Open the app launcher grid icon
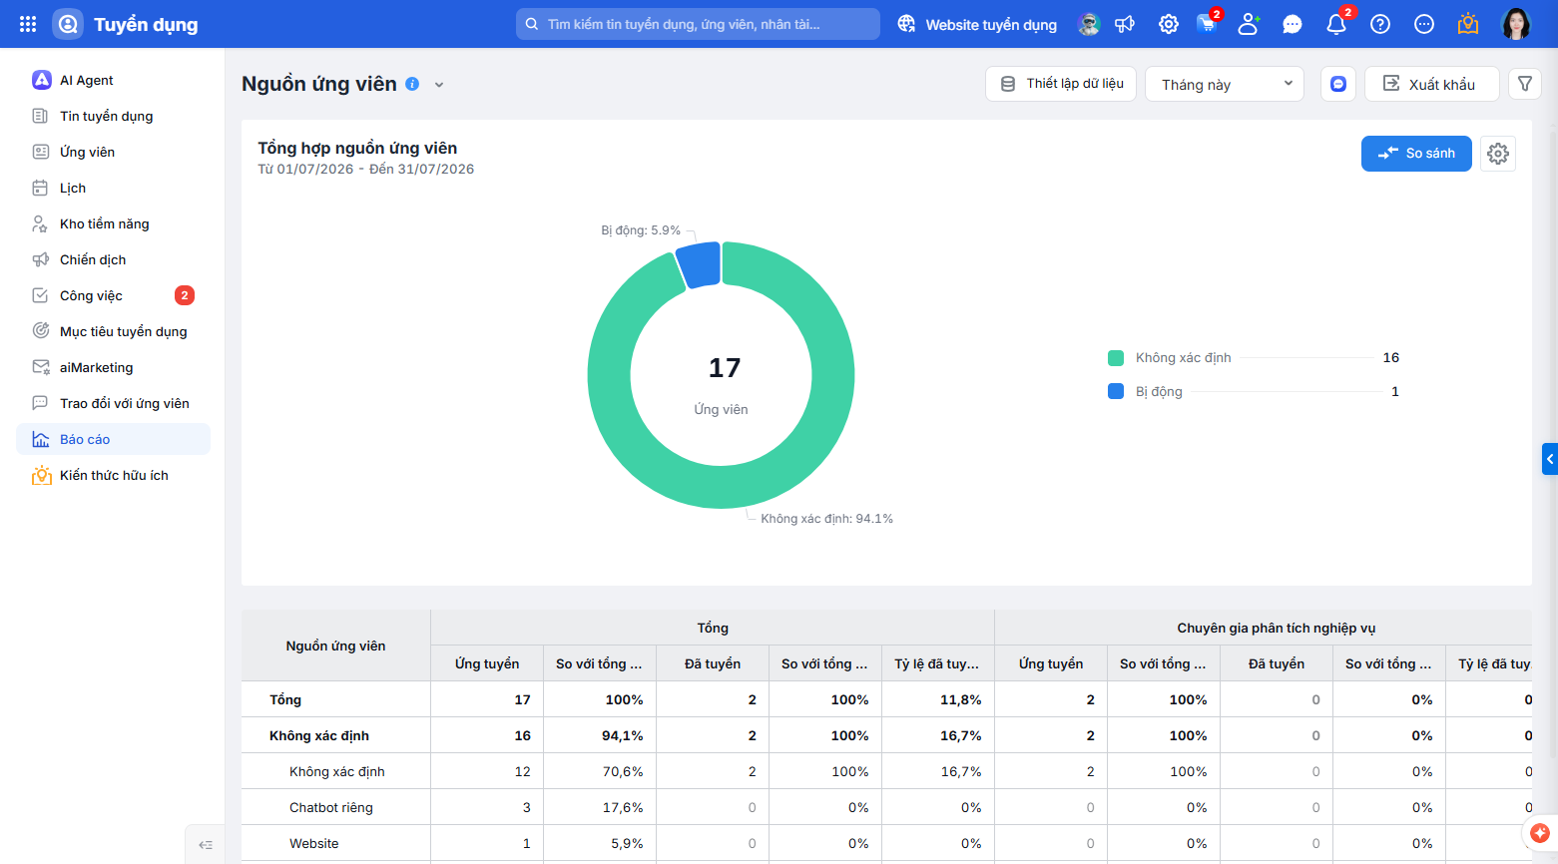Image resolution: width=1558 pixels, height=864 pixels. [28, 24]
